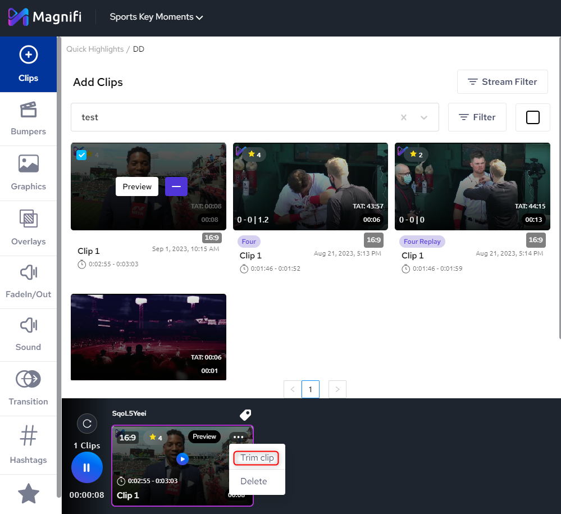Click the tag icon above timeline clip
561x514 pixels.
[245, 415]
